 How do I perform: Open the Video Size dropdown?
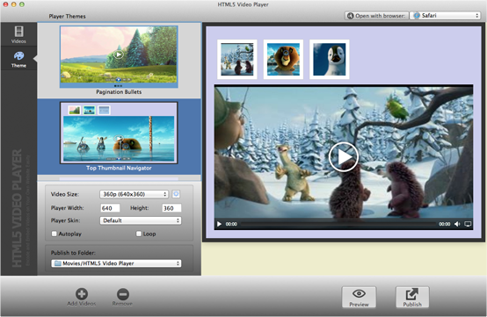pyautogui.click(x=134, y=194)
